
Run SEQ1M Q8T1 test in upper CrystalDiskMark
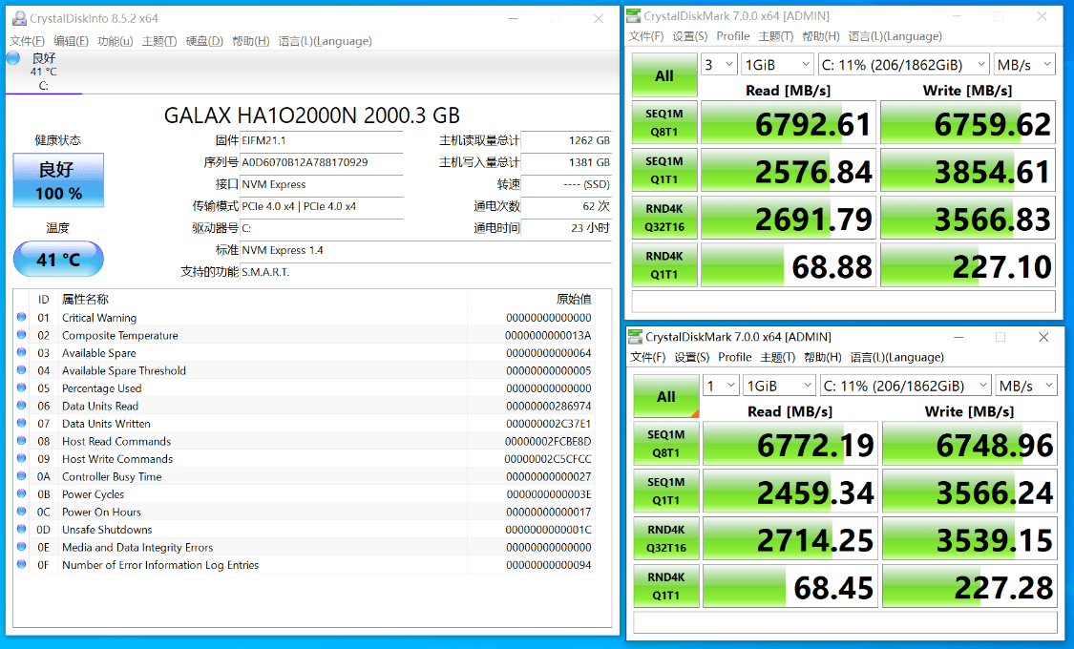pyautogui.click(x=664, y=122)
